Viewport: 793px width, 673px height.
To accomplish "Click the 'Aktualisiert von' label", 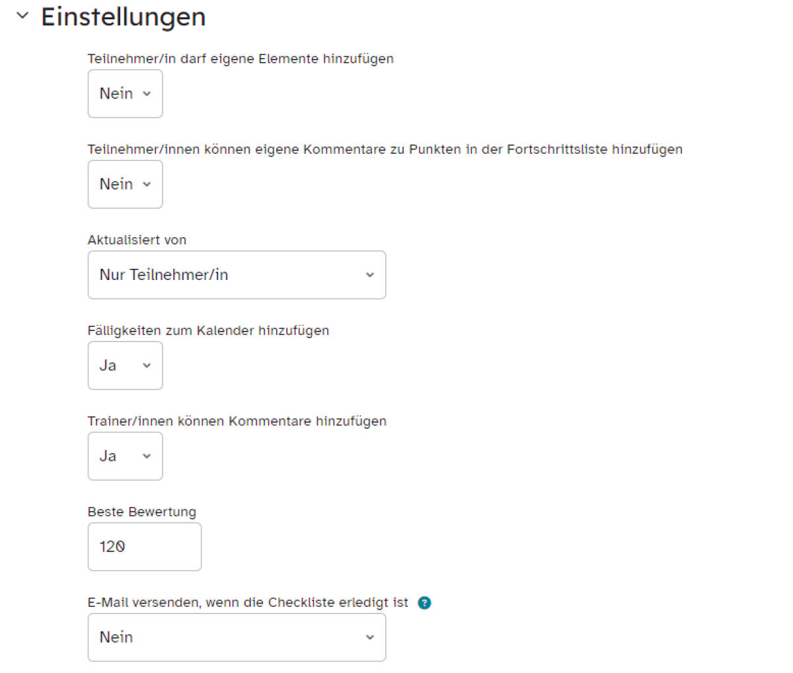I will tap(137, 240).
